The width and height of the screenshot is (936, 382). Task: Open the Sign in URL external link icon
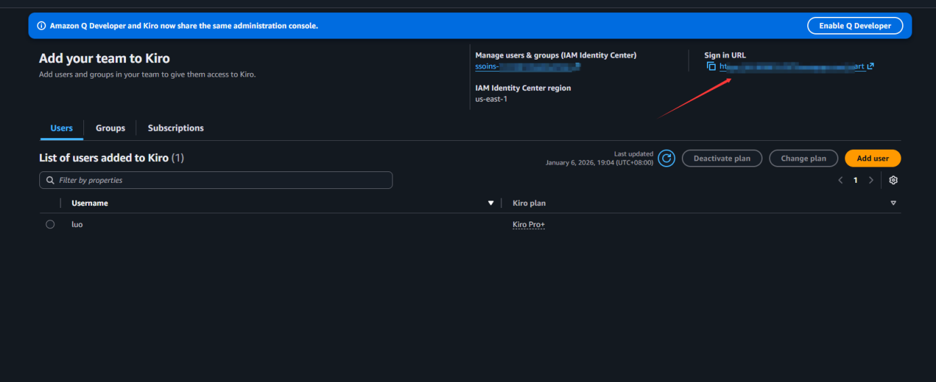click(870, 66)
